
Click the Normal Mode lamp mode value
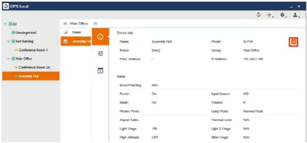[x=253, y=111]
